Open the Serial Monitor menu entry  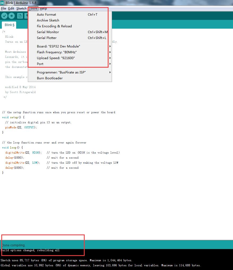[70, 32]
